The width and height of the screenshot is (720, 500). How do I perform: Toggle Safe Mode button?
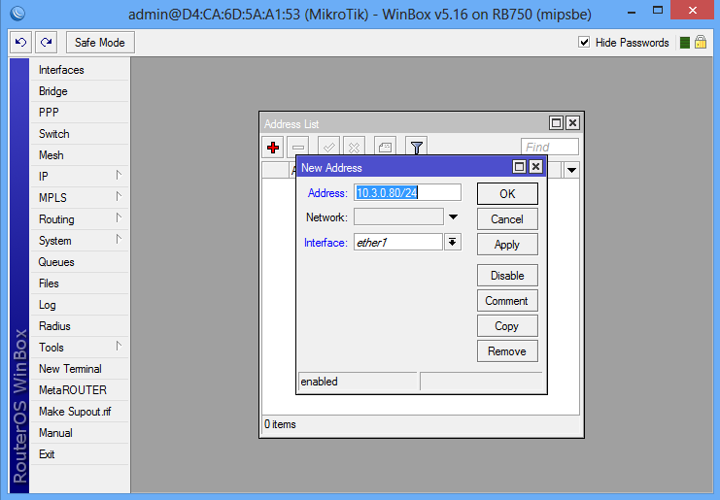[x=100, y=42]
